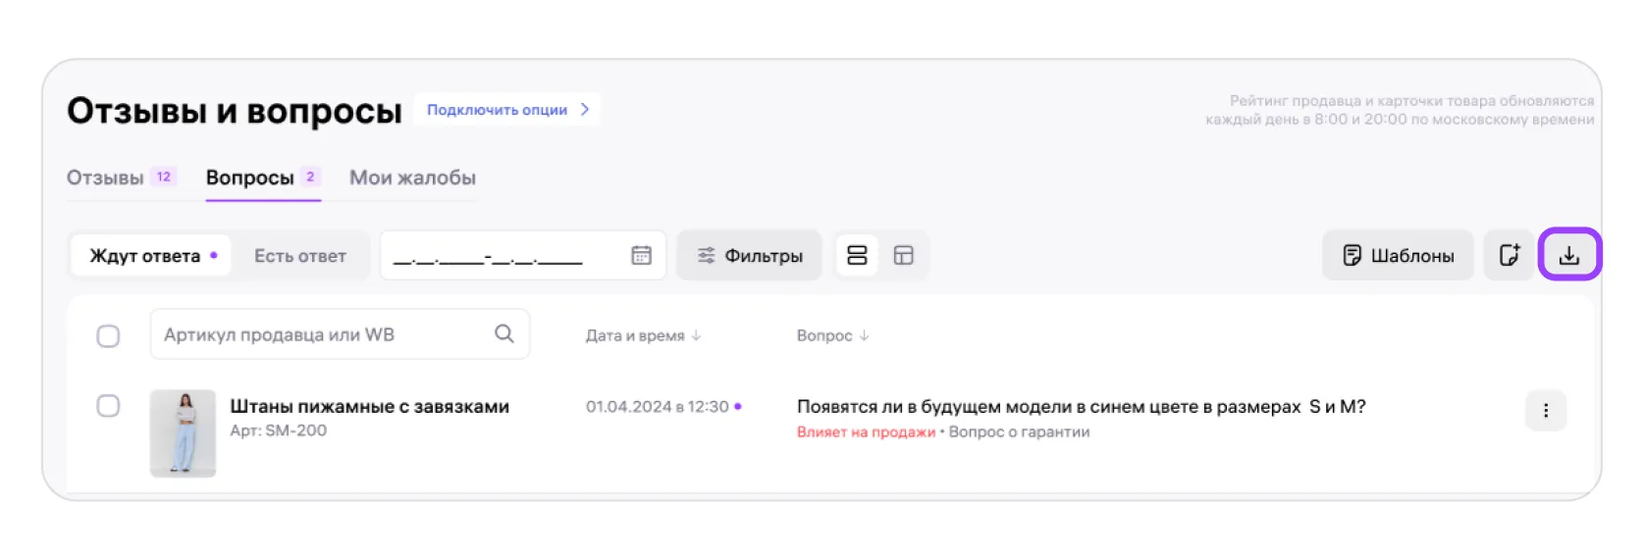This screenshot has width=1644, height=558.
Task: Open calendar date picker icon
Action: coord(641,256)
